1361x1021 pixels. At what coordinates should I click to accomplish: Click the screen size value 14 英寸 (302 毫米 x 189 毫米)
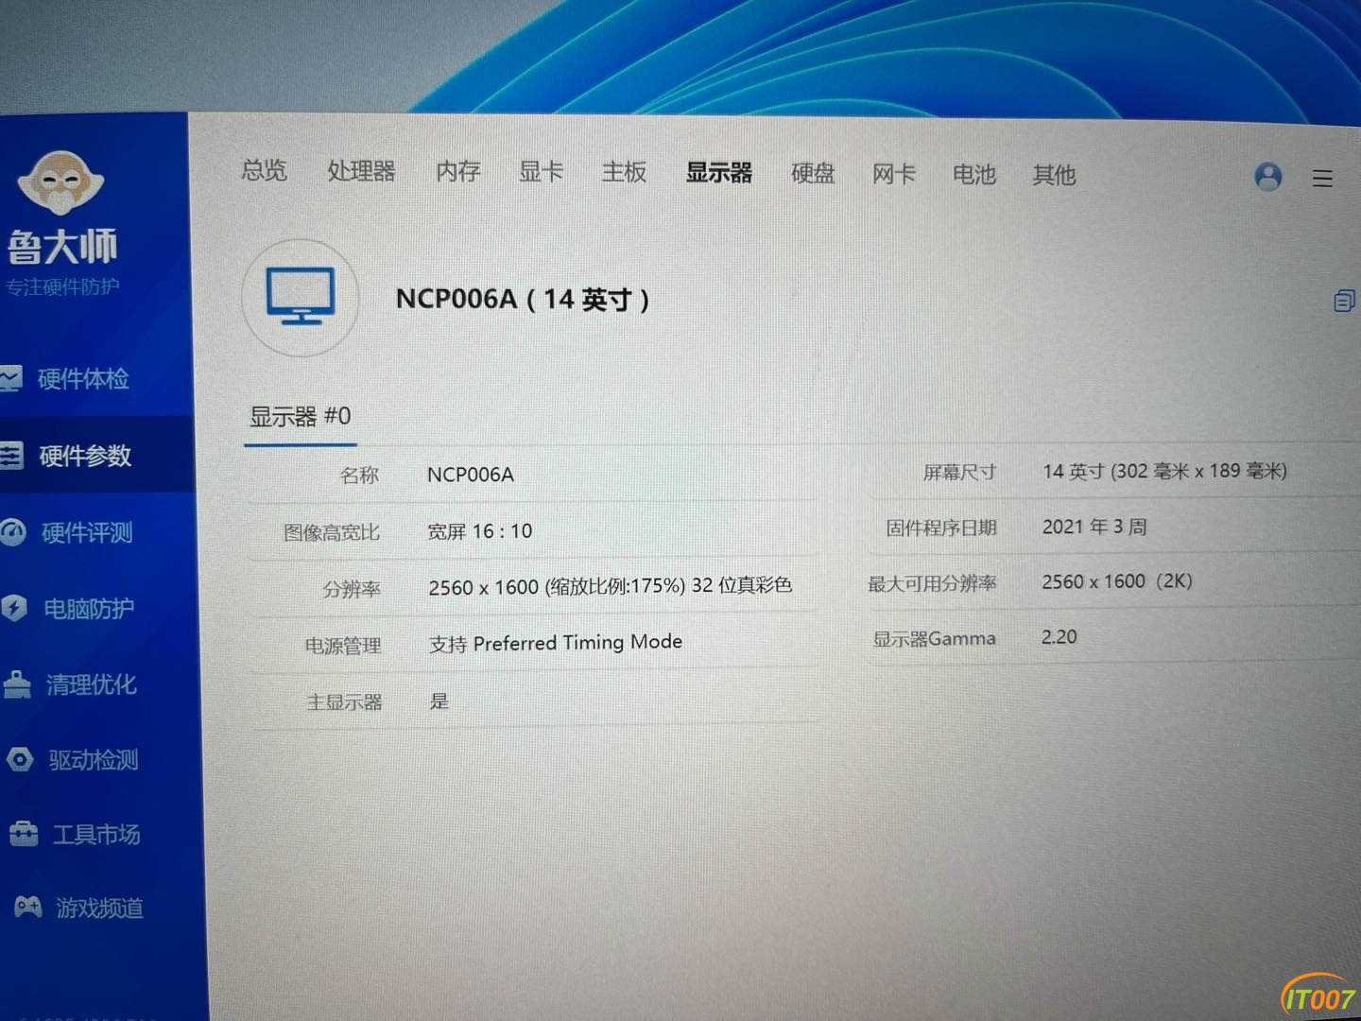[x=1164, y=471]
